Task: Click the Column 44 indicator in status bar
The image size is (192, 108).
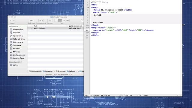Action: [x=98, y=95]
